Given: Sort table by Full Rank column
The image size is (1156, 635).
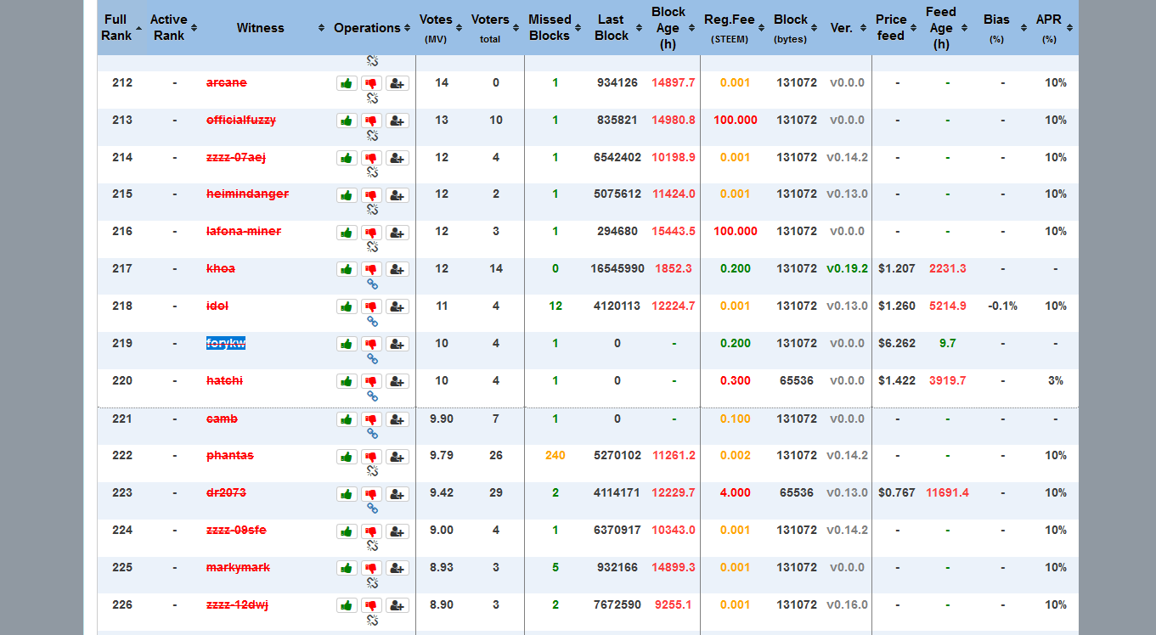Looking at the screenshot, I should [x=121, y=27].
